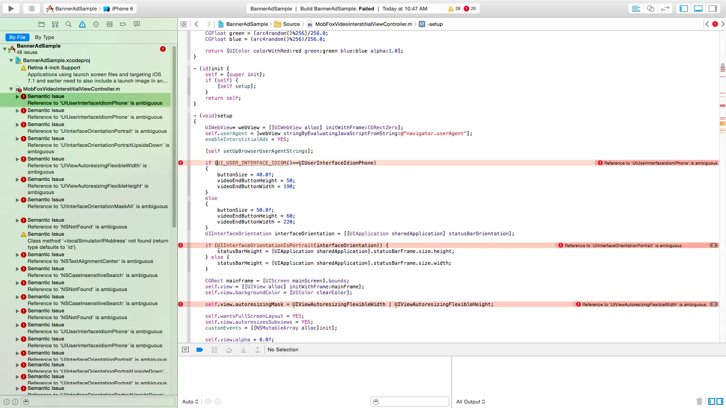
Task: Click the Issue navigator vertical scrollbar
Action: click(174, 136)
